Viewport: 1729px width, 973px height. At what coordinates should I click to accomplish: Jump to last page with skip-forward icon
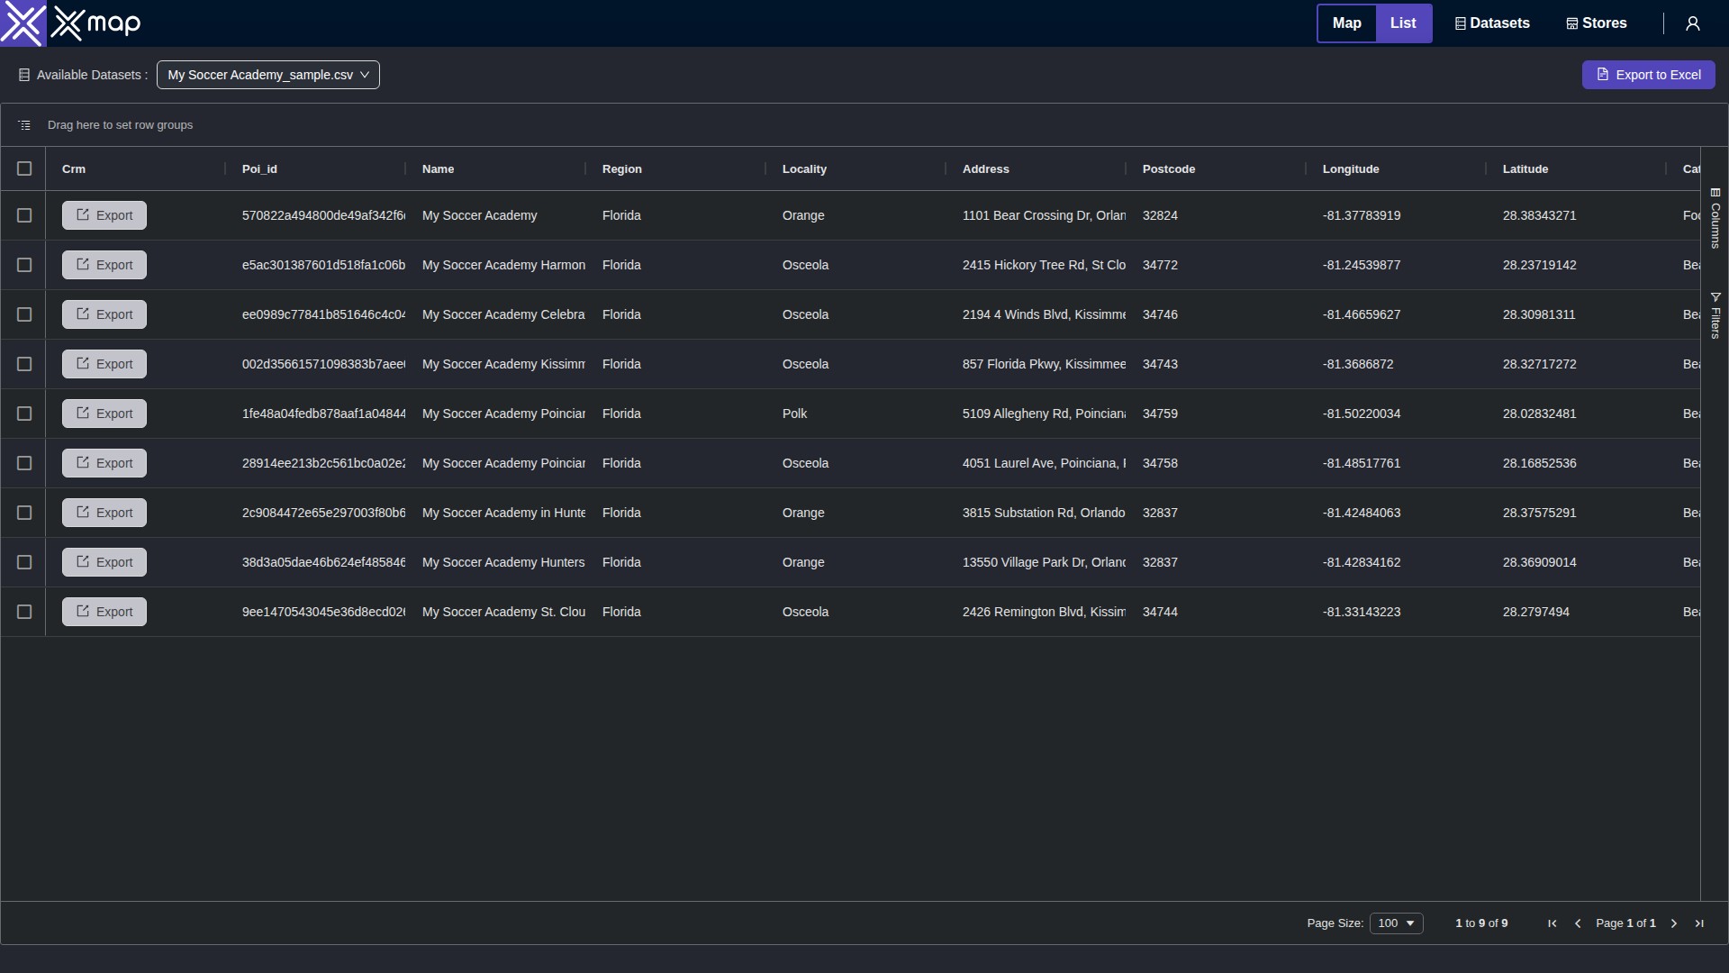coord(1700,923)
